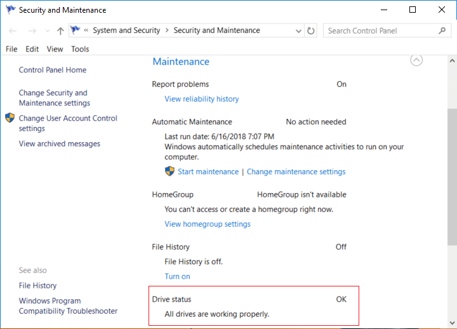
Task: Click Security and Maintenance breadcrumb
Action: click(x=217, y=30)
